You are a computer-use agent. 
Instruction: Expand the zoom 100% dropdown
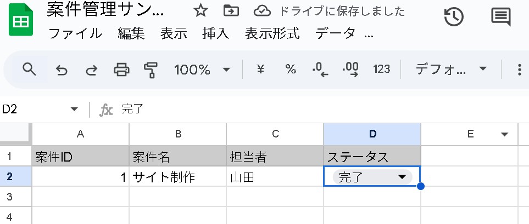click(x=202, y=70)
